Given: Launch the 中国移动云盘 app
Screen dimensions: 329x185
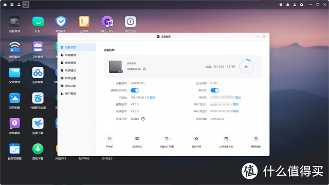Looking at the screenshot, I should [x=38, y=98].
